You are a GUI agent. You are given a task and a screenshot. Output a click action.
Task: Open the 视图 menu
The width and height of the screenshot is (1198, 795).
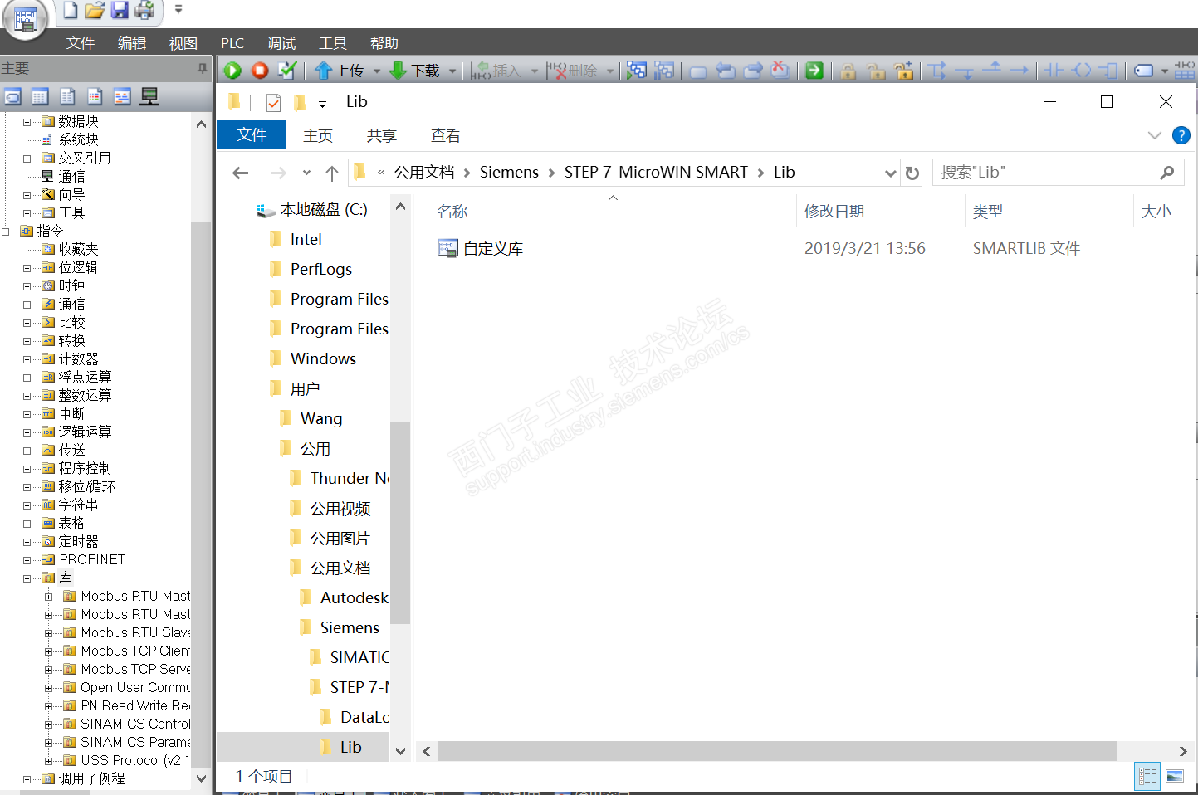coord(183,43)
